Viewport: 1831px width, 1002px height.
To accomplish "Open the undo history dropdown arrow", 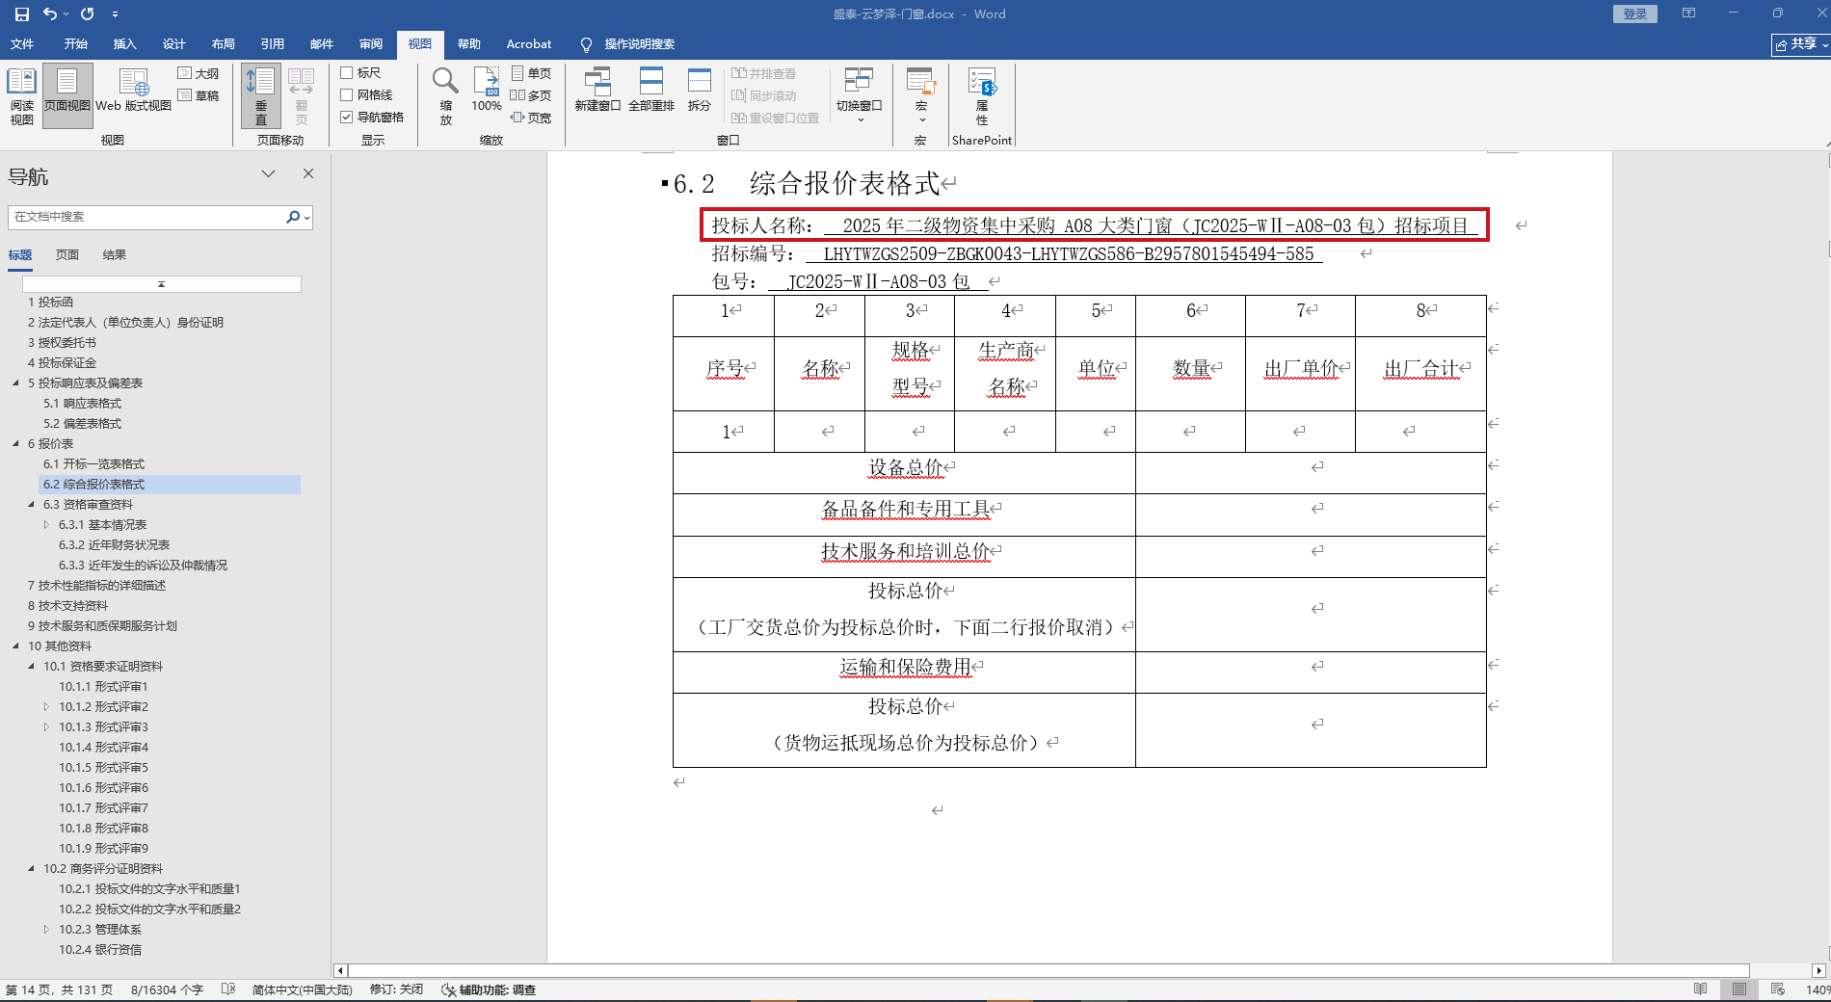I will pos(66,14).
